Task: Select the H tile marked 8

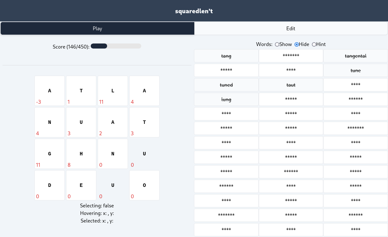Action: [x=81, y=154]
